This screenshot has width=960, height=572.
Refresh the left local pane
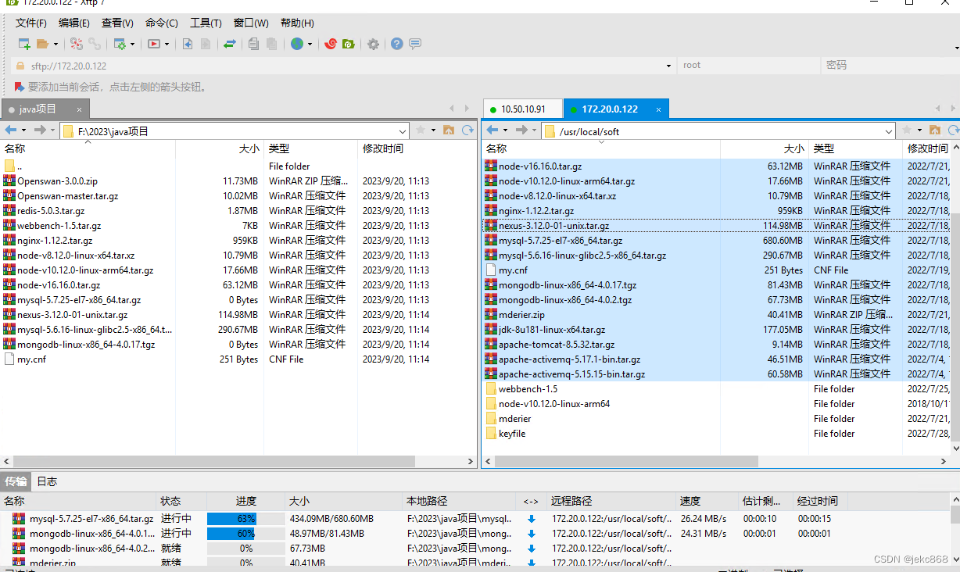coord(467,130)
